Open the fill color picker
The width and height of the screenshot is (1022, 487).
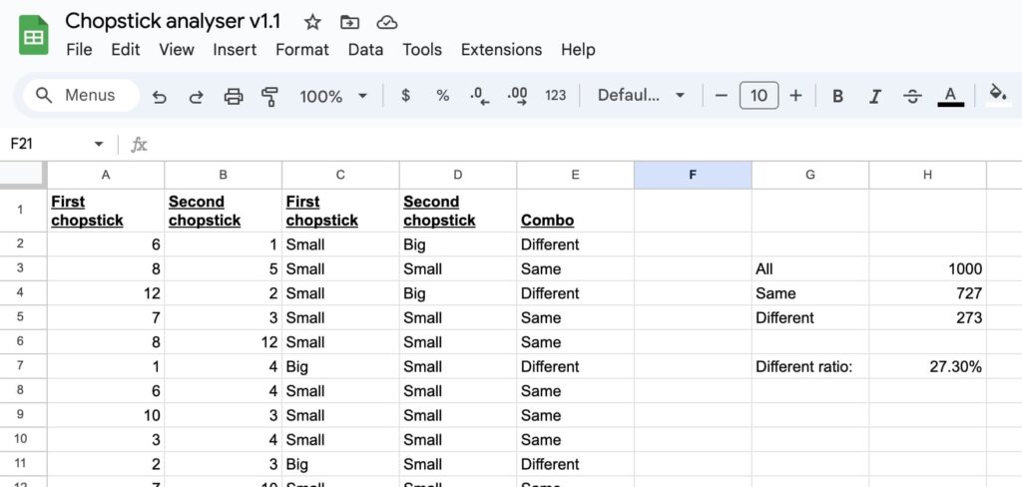(x=998, y=95)
